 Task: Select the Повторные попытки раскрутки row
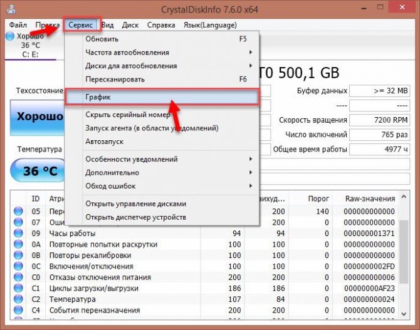tap(204, 244)
